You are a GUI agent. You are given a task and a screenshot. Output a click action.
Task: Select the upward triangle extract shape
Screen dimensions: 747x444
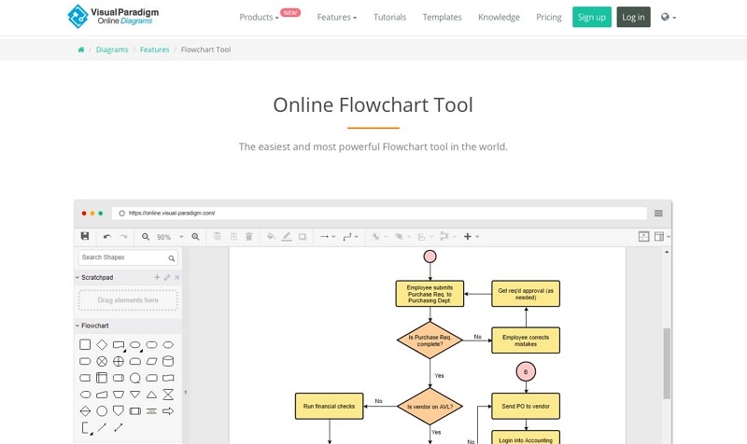click(x=151, y=394)
